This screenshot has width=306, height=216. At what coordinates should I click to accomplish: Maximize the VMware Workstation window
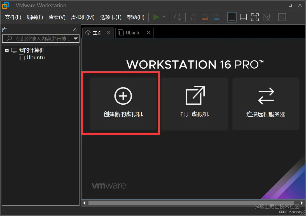290,5
